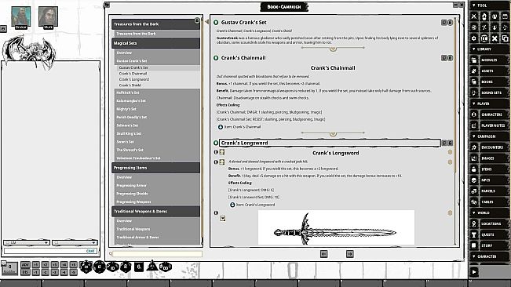Collapse the Player sidebar section
Viewport: 511px width, 287px height.
(x=474, y=104)
